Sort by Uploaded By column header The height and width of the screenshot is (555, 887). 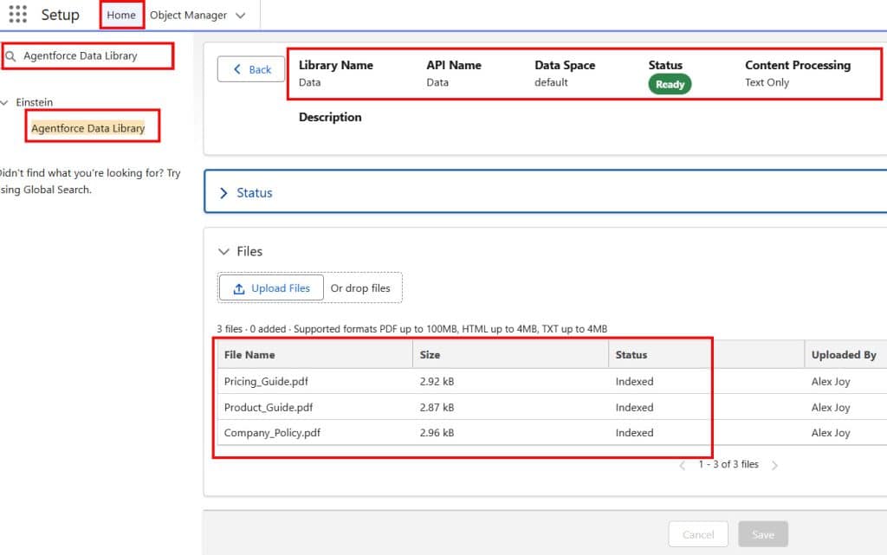844,355
